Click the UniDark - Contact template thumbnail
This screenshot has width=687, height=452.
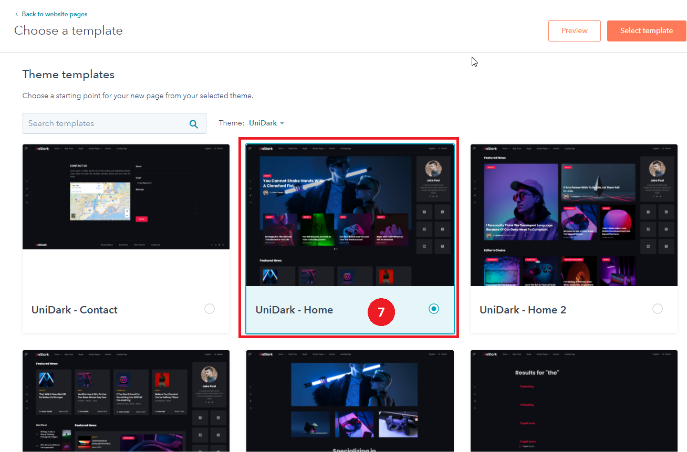126,197
